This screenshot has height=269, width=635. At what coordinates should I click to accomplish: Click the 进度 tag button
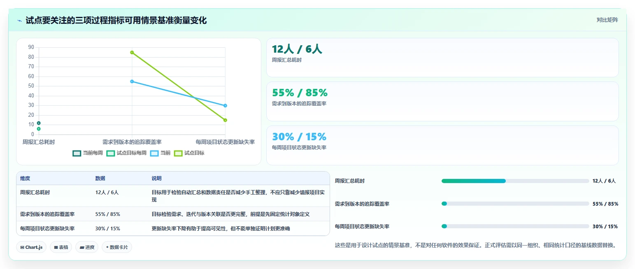[87, 247]
